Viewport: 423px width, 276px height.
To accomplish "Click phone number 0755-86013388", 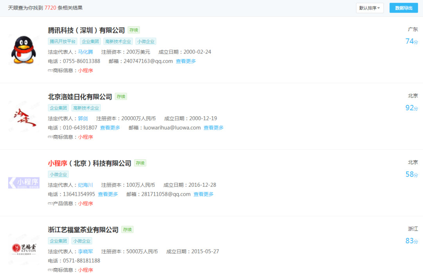I will (81, 61).
